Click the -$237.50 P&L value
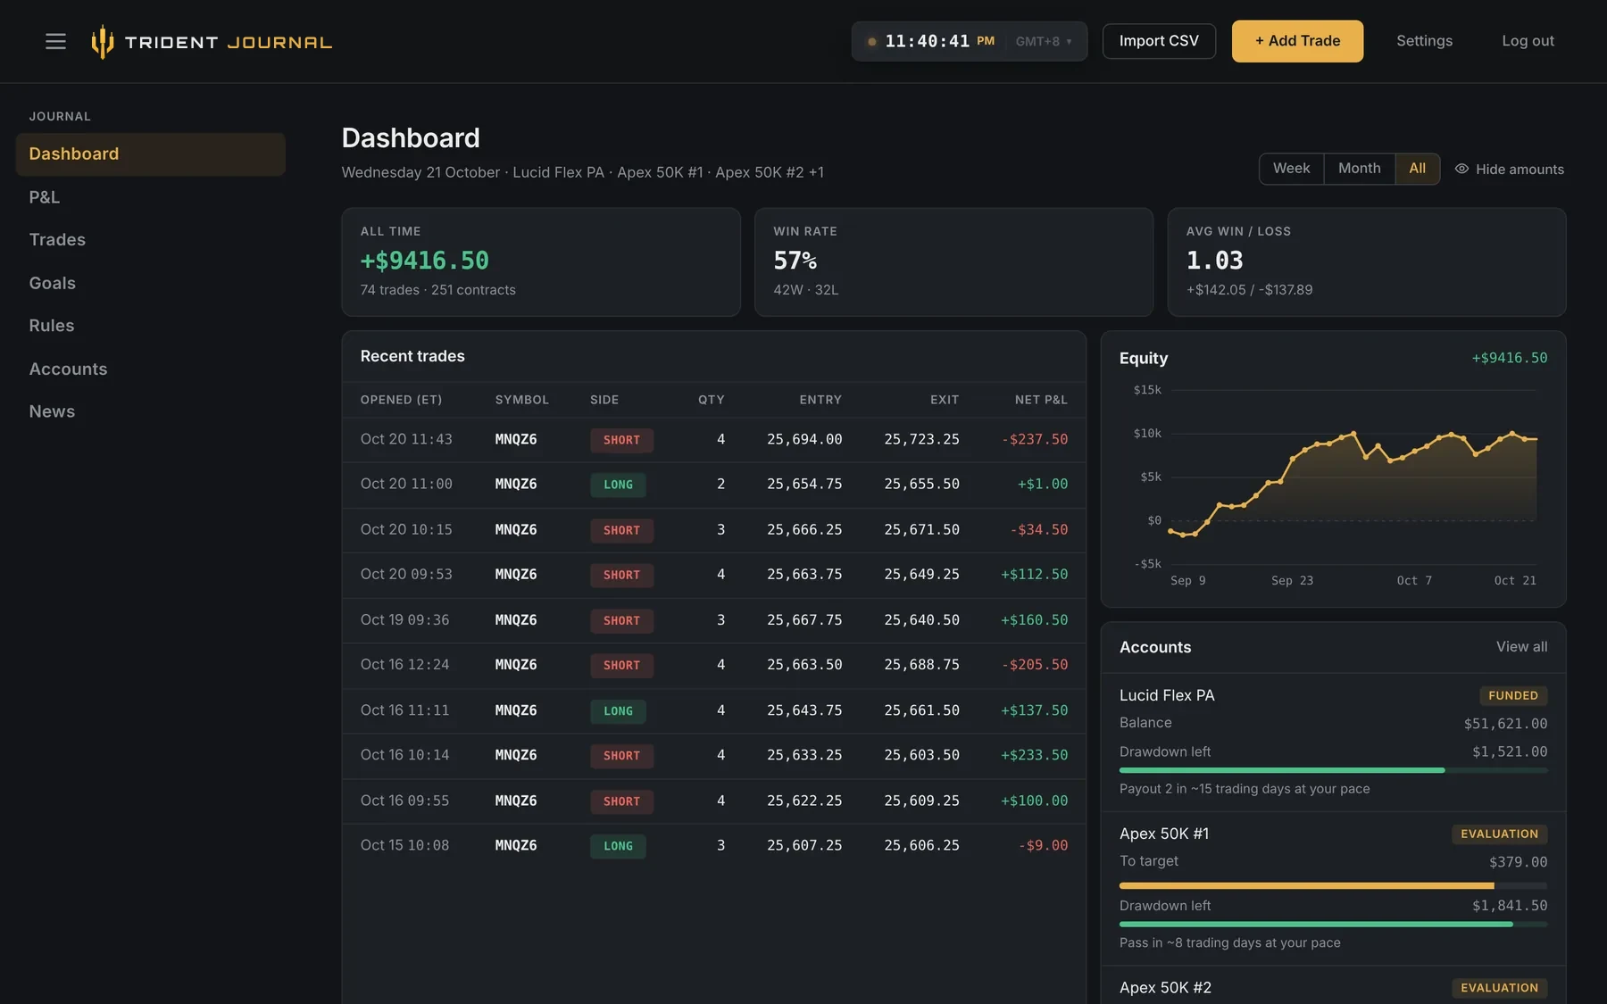The image size is (1607, 1004). pyautogui.click(x=1035, y=439)
